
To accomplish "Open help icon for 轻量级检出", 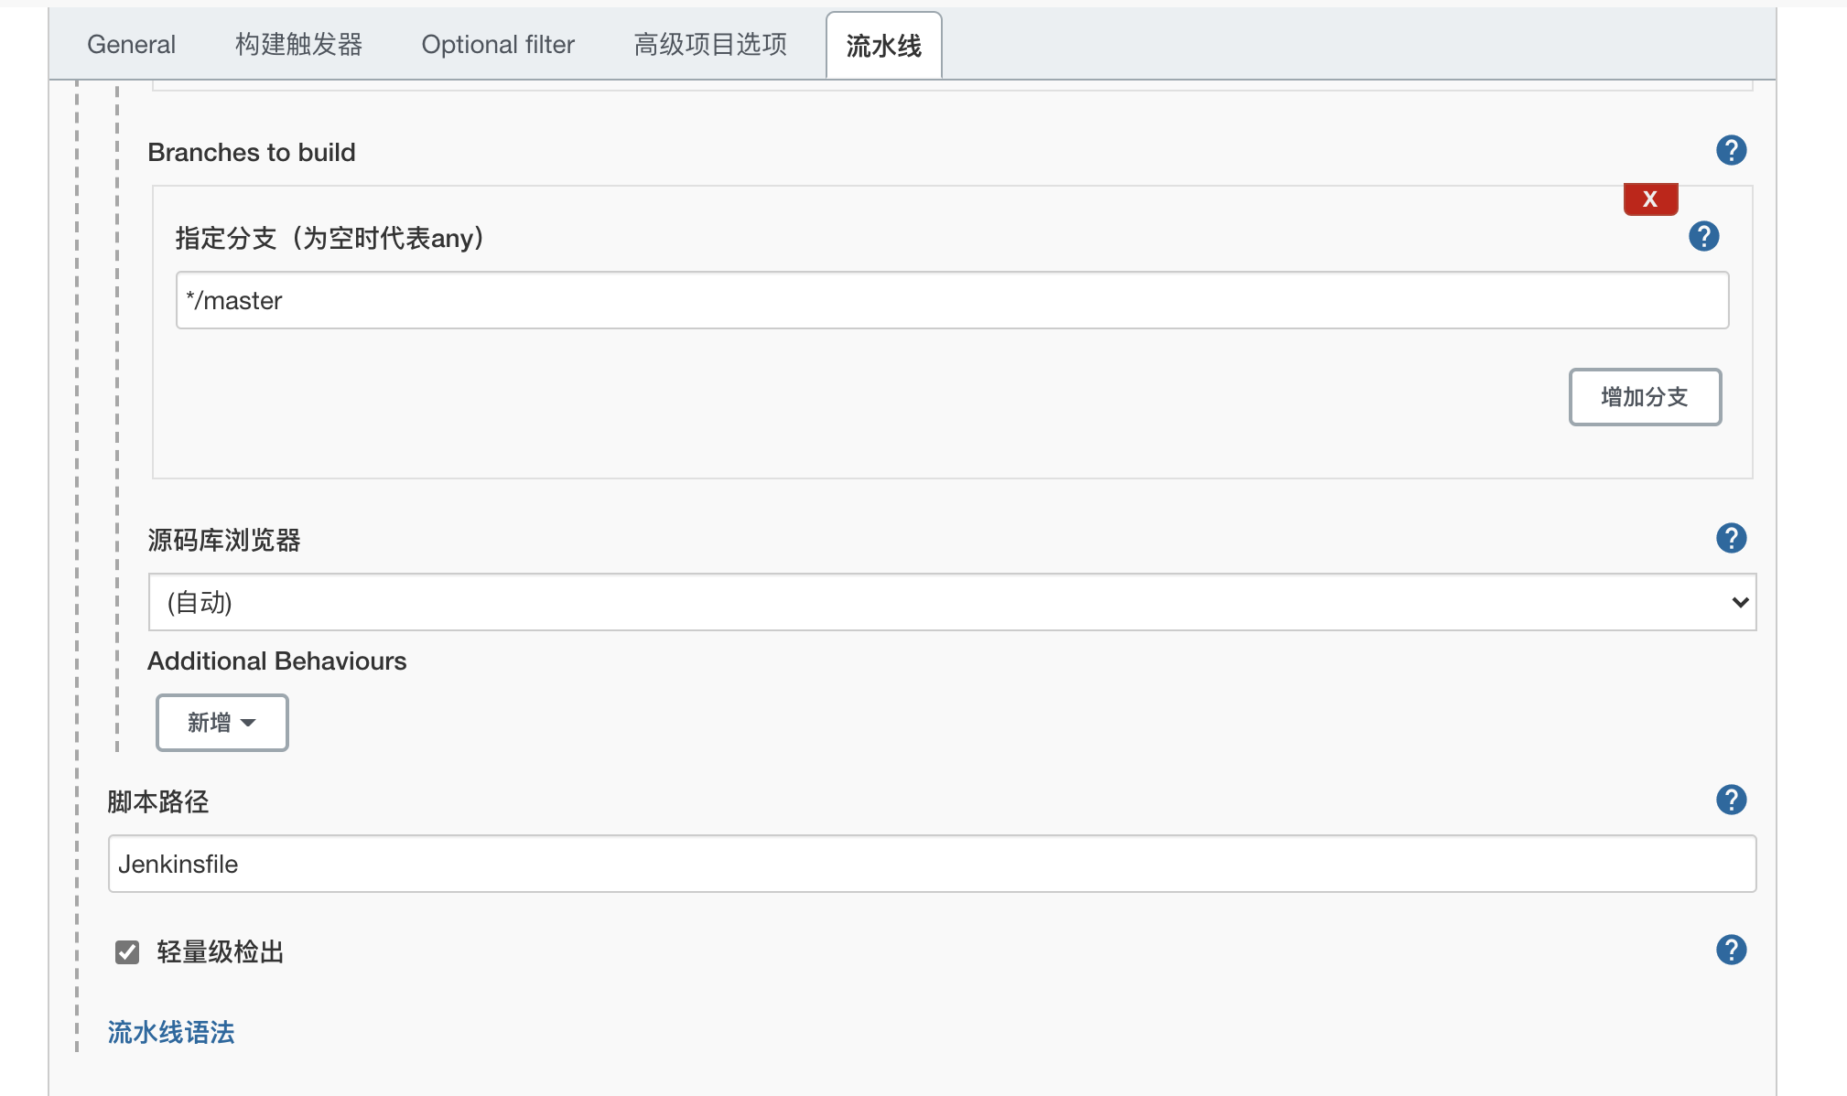I will (x=1731, y=950).
